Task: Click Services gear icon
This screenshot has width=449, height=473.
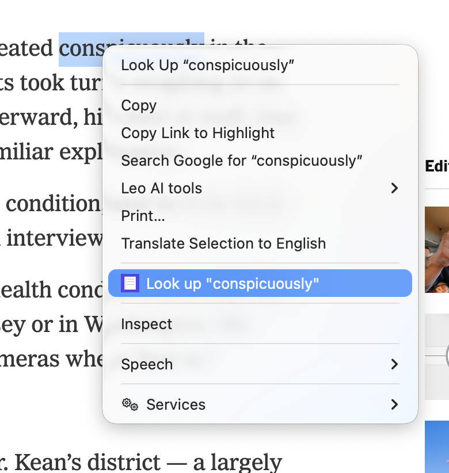Action: 130,405
